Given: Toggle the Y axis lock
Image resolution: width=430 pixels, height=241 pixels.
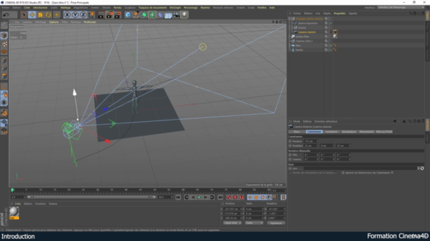Looking at the screenshot, I should tap(75, 15).
